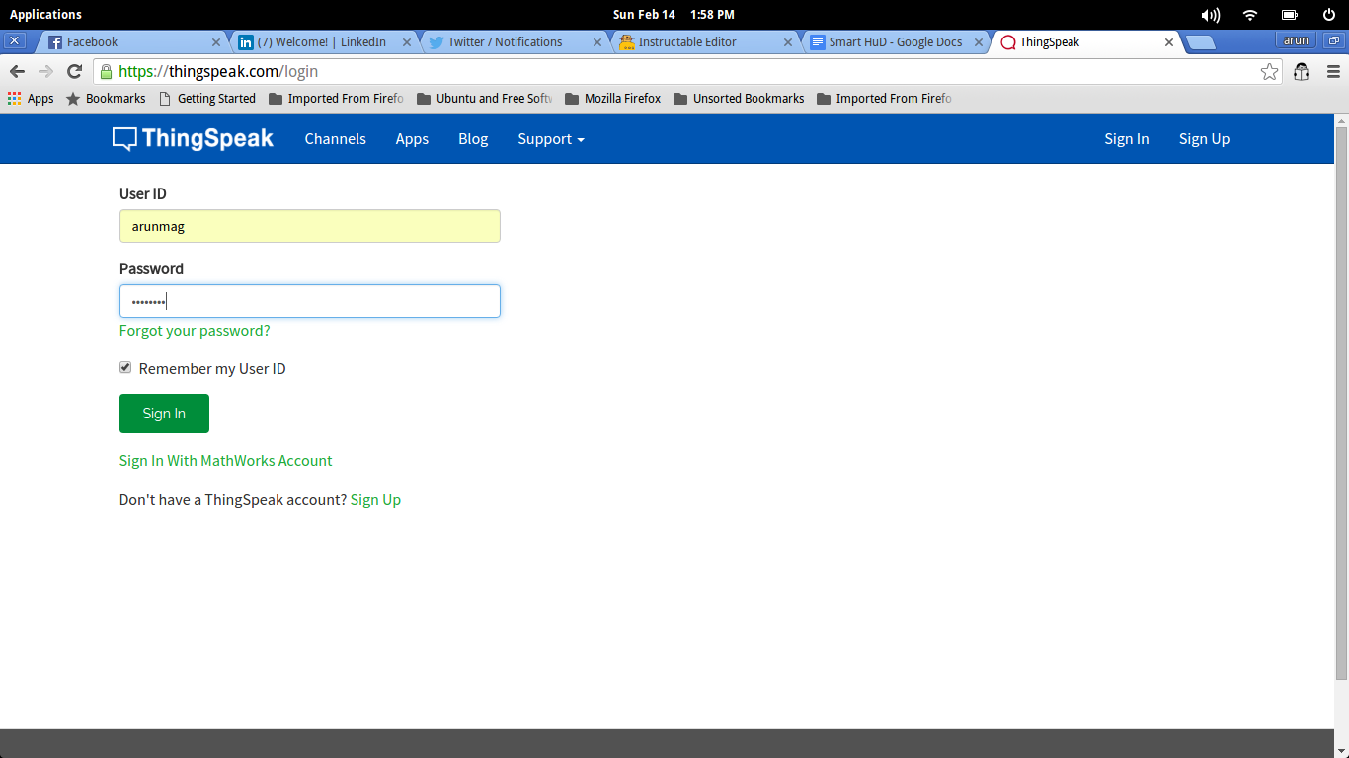Click the browser forward arrow

point(45,71)
